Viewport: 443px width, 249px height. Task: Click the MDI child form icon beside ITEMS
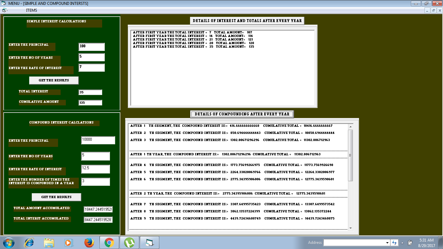tap(5, 10)
